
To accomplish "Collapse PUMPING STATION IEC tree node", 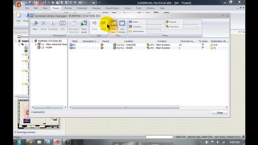I will [x=32, y=41].
